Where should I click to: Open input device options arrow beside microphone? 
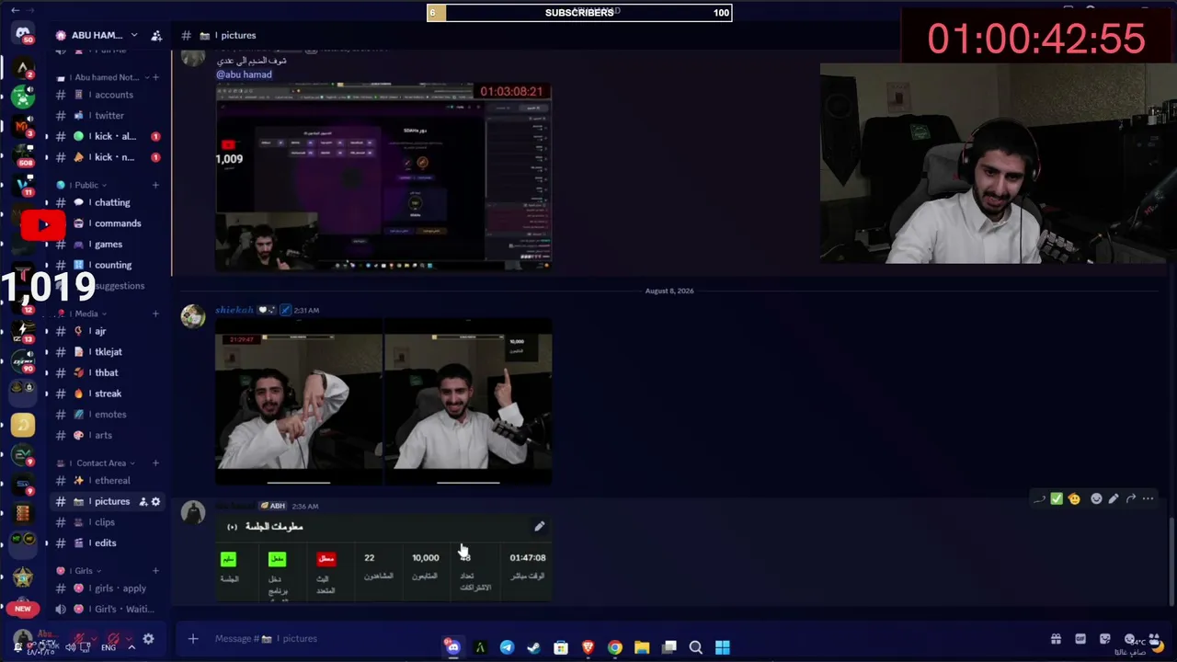[x=96, y=640]
